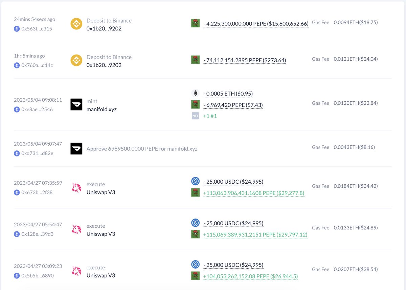Image resolution: width=406 pixels, height=290 pixels.
Task: Open transaction hash 0x563f...c315
Action: tap(33, 29)
